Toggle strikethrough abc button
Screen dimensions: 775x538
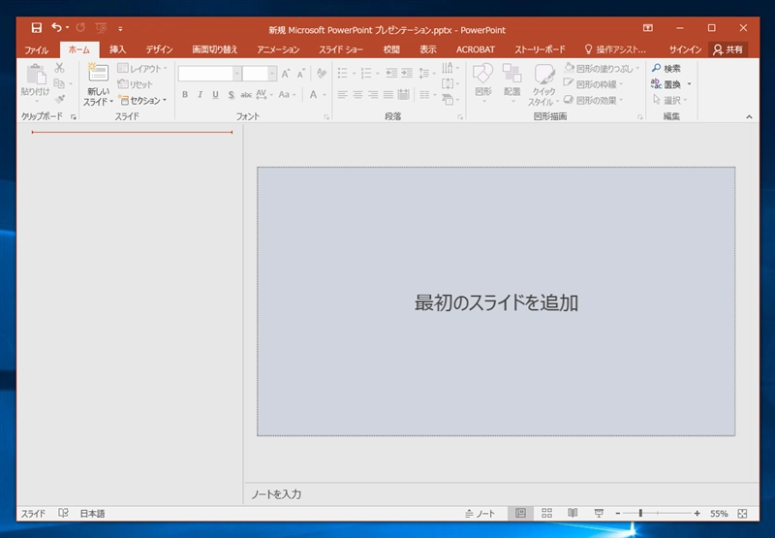coord(246,94)
